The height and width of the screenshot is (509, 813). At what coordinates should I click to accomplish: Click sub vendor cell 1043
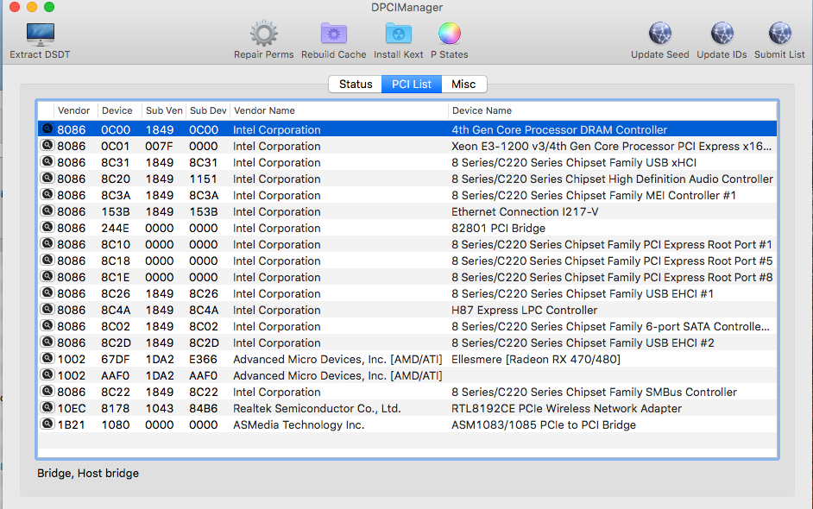[159, 408]
